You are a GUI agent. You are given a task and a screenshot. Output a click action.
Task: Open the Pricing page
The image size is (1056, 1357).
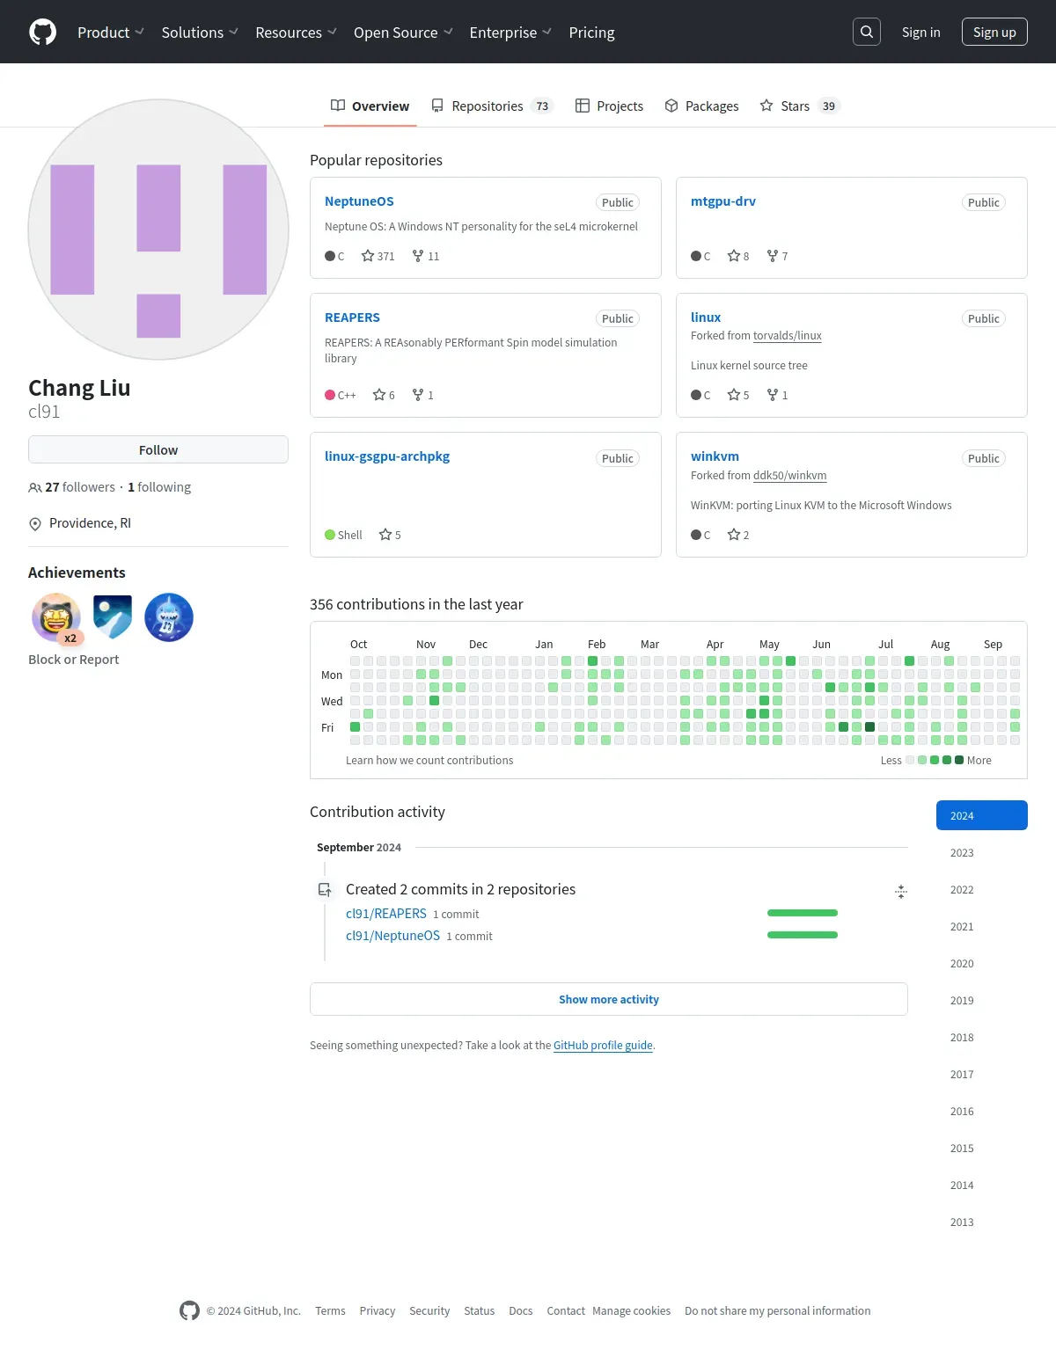coord(591,33)
